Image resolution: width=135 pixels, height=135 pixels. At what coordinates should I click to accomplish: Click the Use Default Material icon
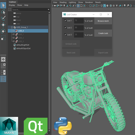click(107, 6)
